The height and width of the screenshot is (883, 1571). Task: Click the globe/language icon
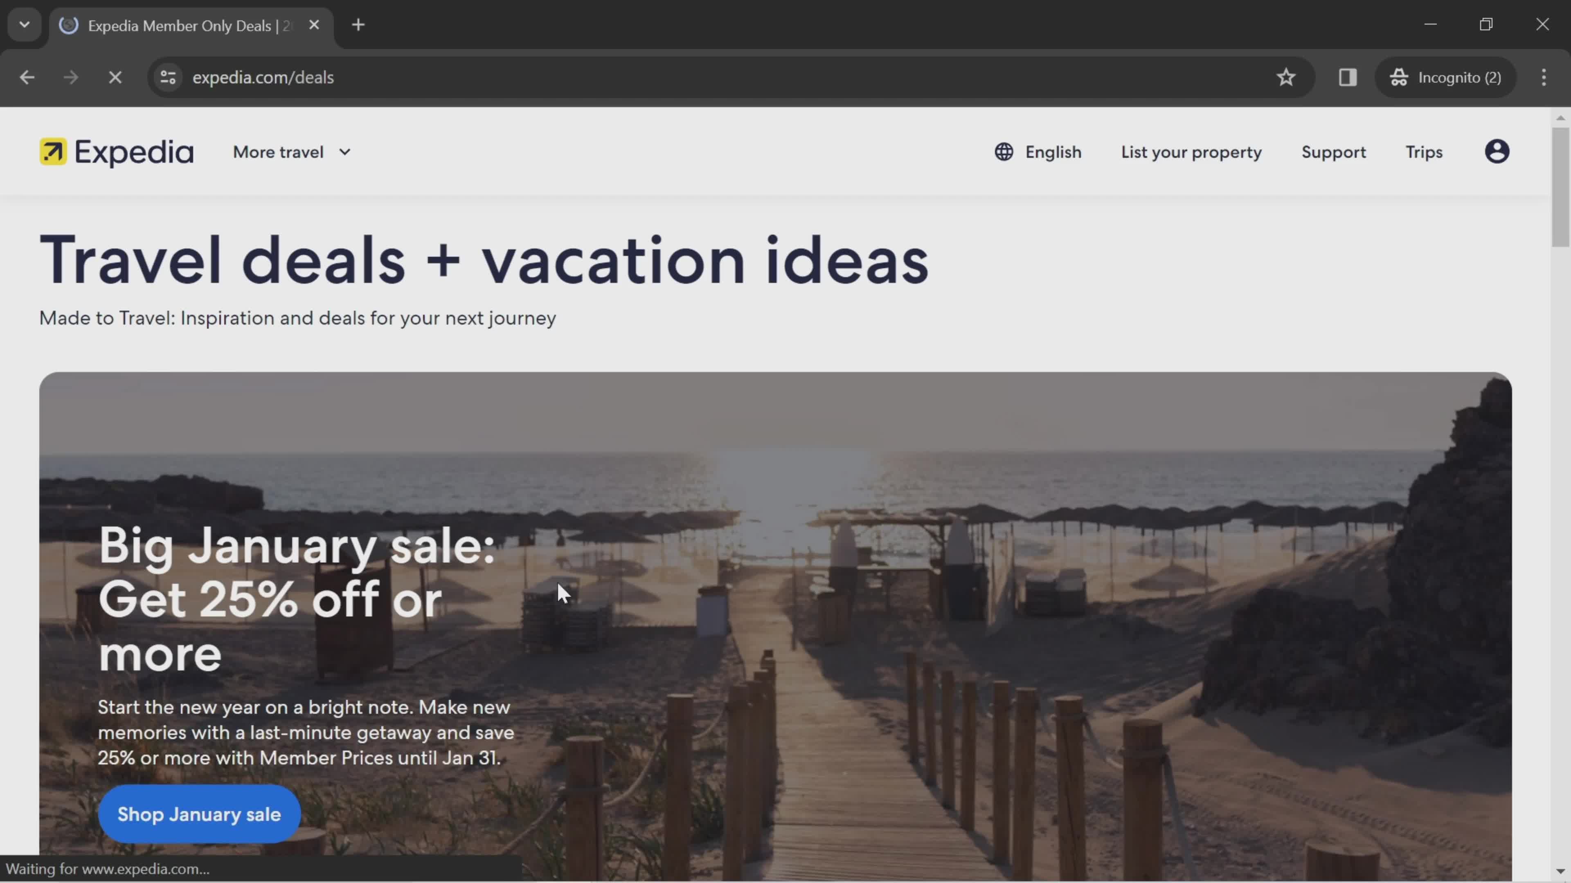point(1004,151)
